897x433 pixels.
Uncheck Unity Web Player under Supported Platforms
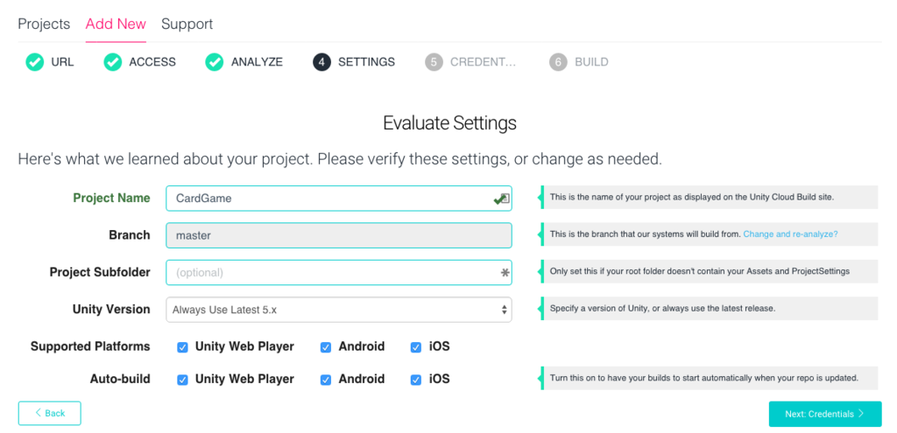click(x=182, y=346)
